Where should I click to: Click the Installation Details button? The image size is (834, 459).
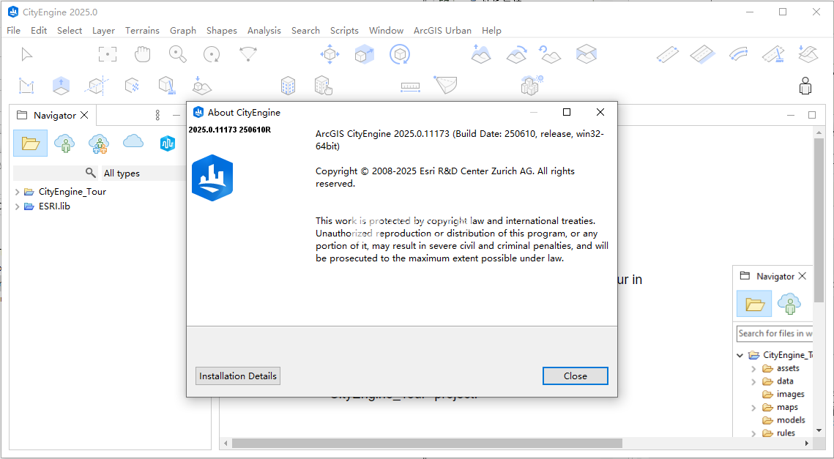click(x=238, y=376)
